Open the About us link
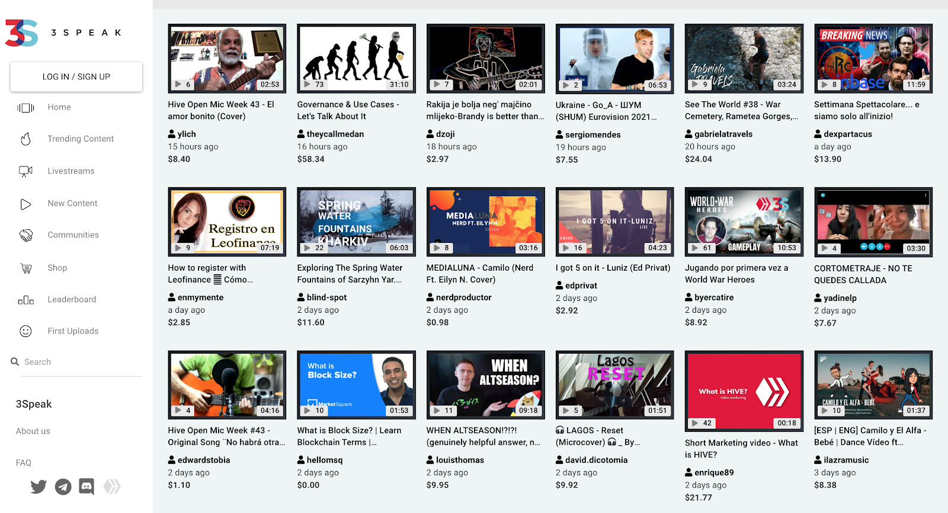This screenshot has height=513, width=948. (33, 431)
